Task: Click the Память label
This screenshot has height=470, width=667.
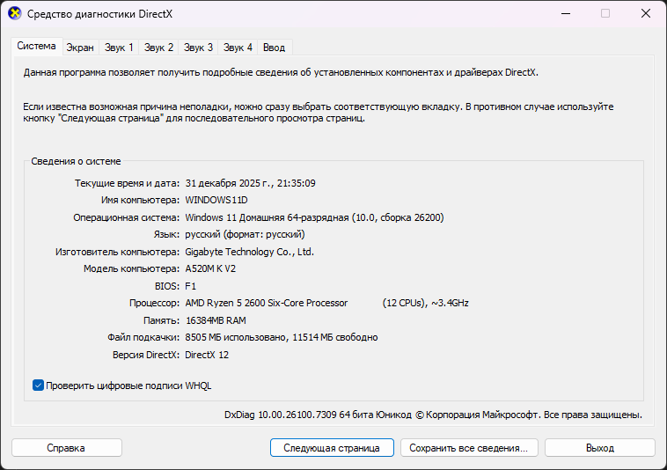Action: (x=162, y=320)
